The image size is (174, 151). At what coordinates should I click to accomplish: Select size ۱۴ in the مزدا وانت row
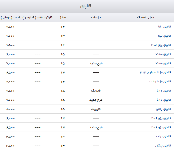pyautogui.click(x=63, y=82)
